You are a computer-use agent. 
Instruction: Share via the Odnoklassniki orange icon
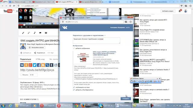pos(26,65)
